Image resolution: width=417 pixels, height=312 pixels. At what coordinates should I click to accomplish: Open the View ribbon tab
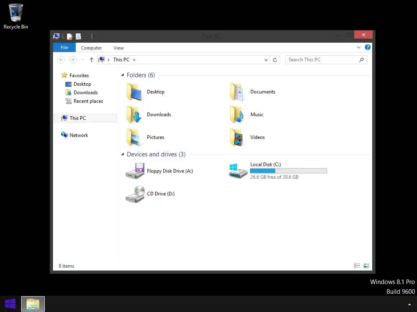click(119, 48)
